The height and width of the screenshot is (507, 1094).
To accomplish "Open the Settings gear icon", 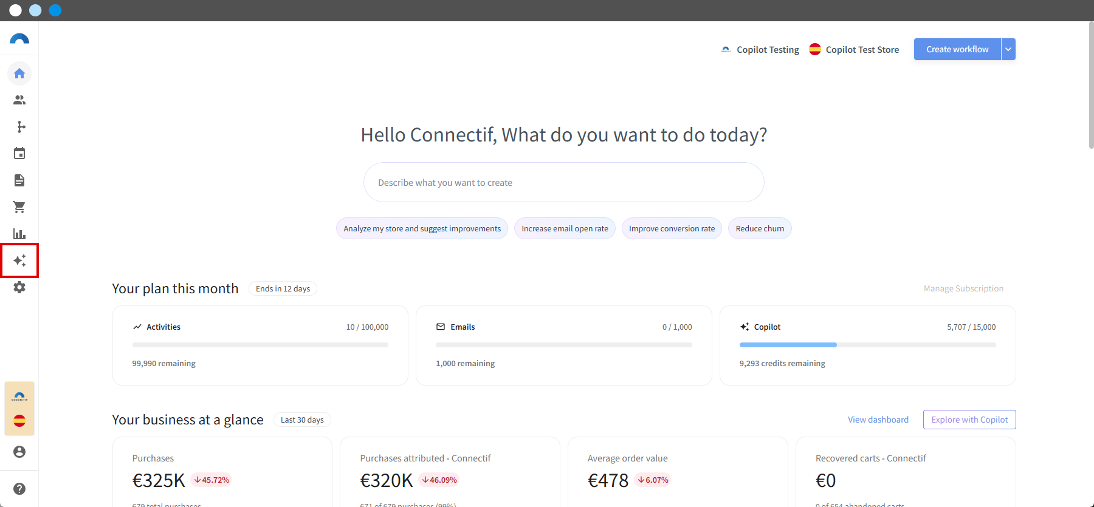I will point(19,287).
